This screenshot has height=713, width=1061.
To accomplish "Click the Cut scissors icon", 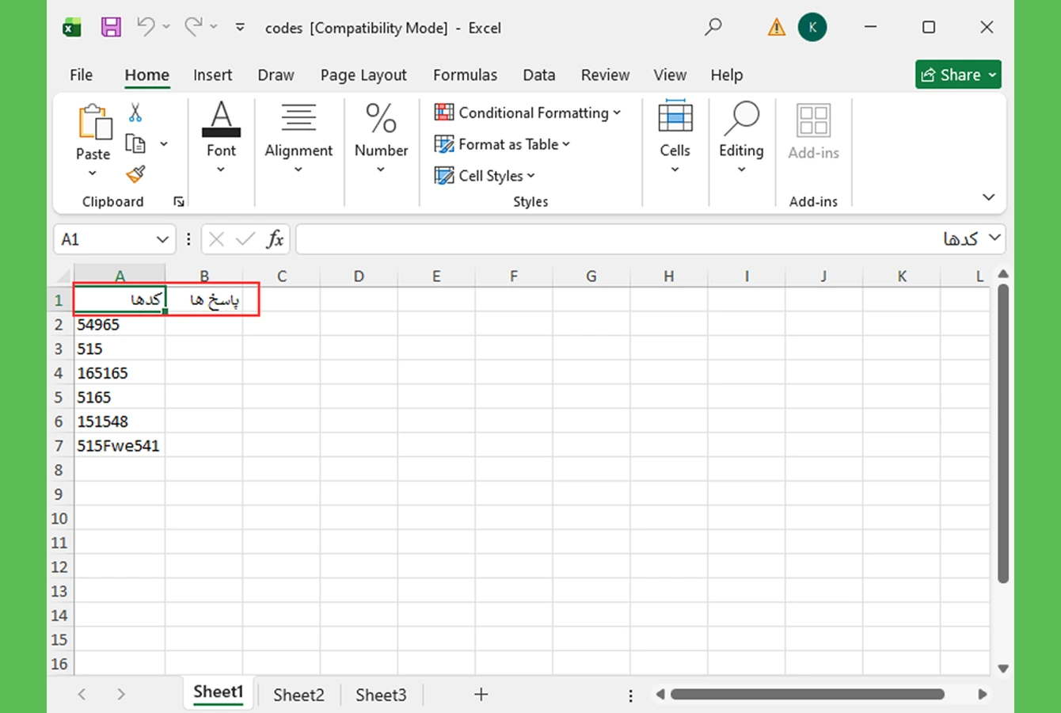I will tap(135, 112).
